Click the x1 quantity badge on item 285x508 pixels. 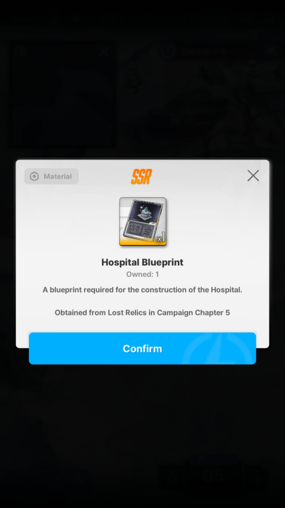click(161, 239)
